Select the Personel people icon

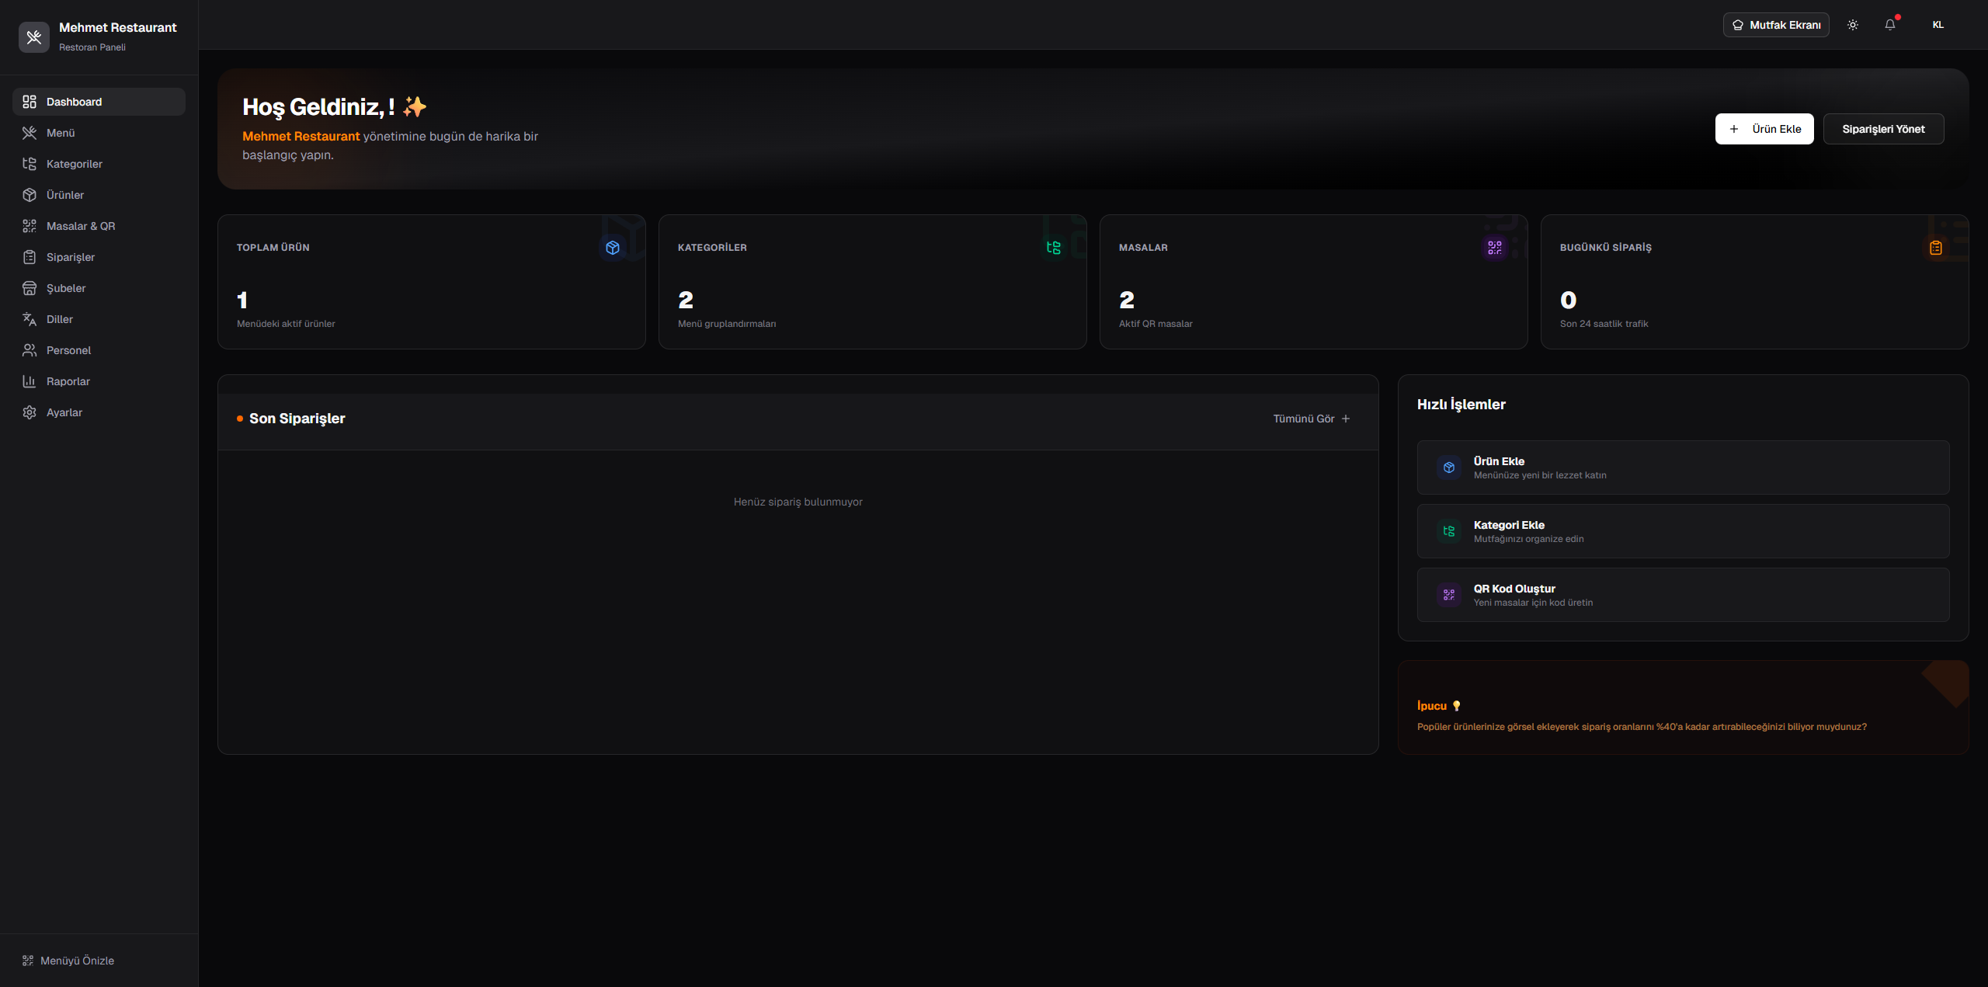pos(30,350)
